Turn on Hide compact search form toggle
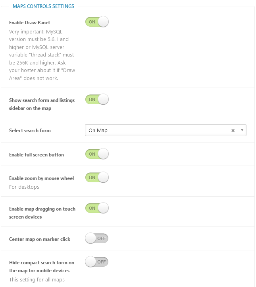256x287 pixels. click(x=97, y=262)
